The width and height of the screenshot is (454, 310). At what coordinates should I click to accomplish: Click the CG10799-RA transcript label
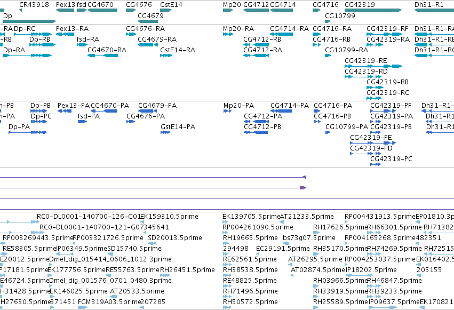tap(346, 50)
